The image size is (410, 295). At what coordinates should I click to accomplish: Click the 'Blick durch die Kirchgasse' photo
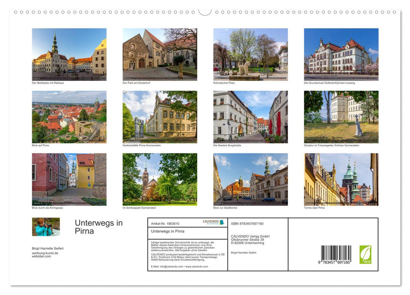click(x=69, y=180)
